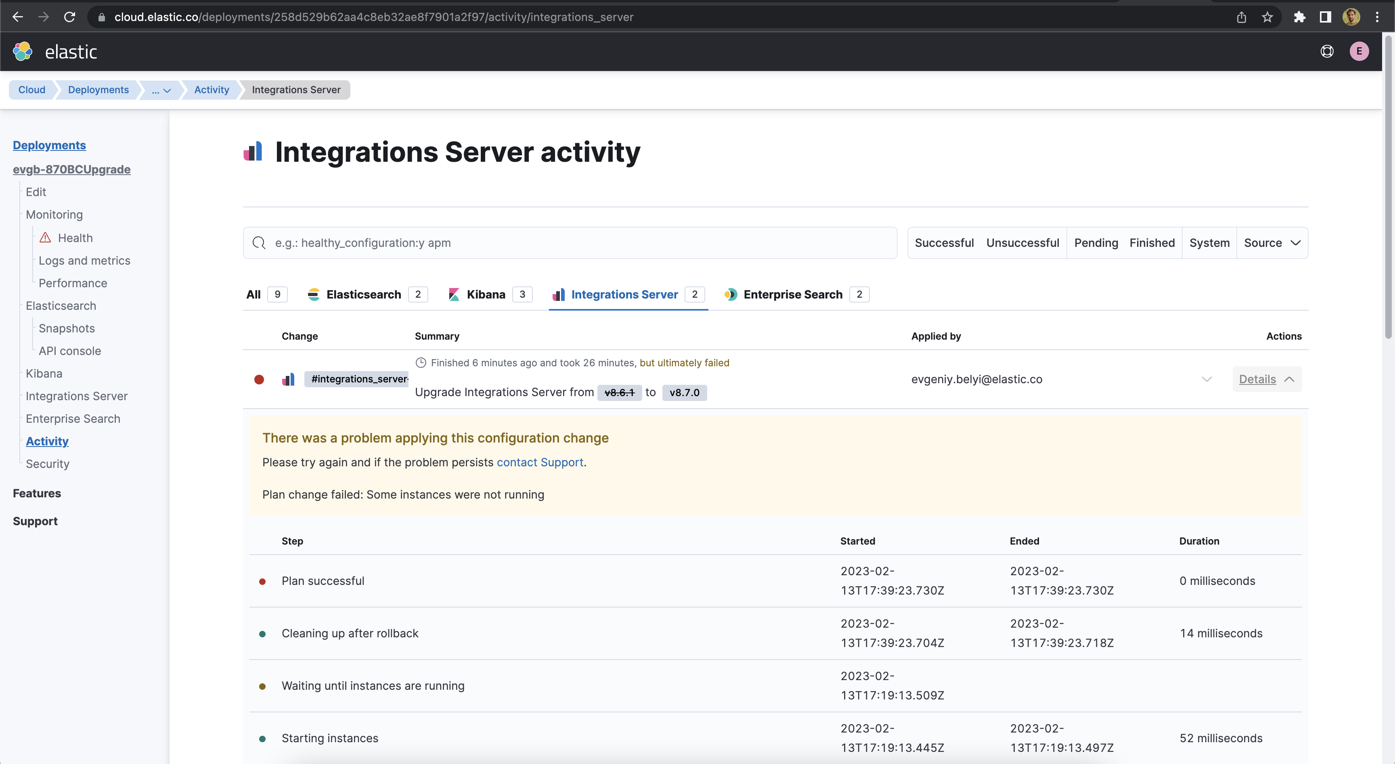Click the Health warning triangle in sidebar
Image resolution: width=1395 pixels, height=764 pixels.
(46, 238)
